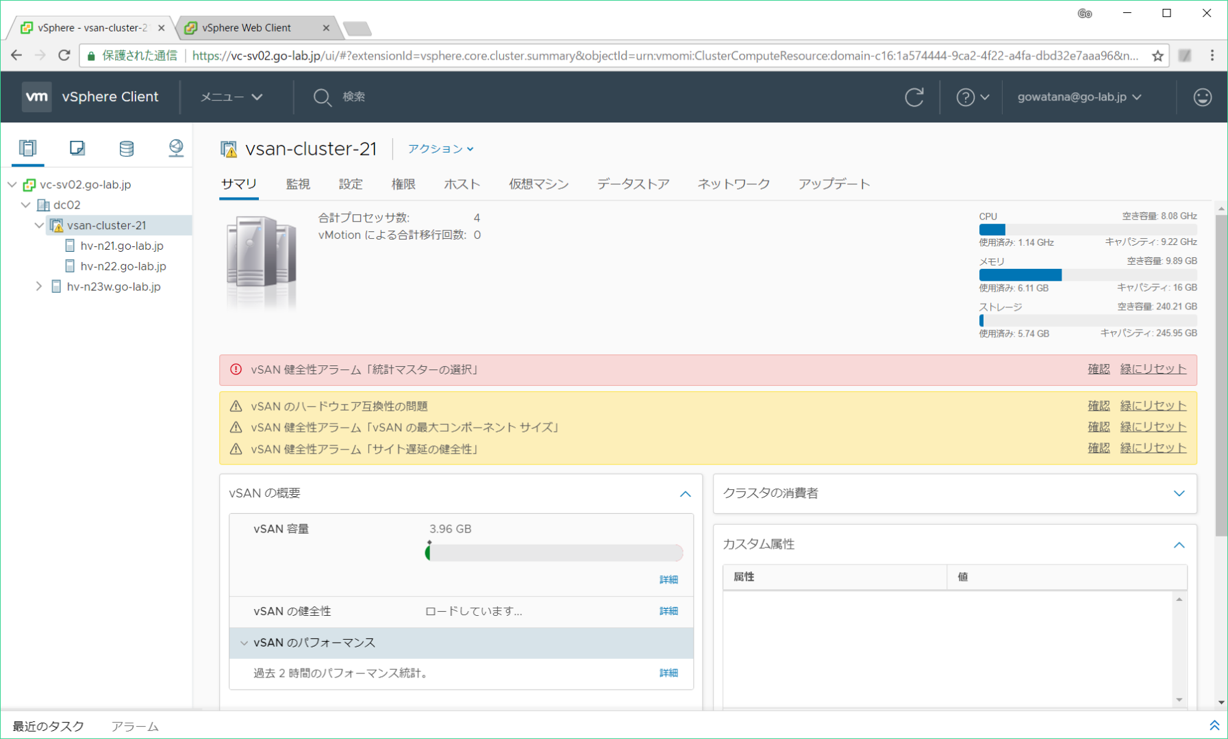
Task: Click the main page vertical scrollbar
Action: tap(1221, 376)
